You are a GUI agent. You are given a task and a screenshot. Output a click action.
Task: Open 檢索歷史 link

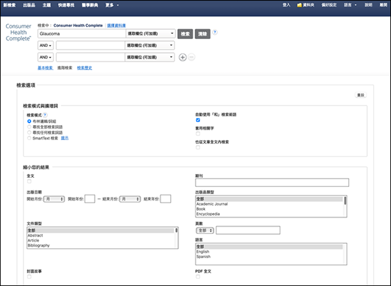[85, 68]
